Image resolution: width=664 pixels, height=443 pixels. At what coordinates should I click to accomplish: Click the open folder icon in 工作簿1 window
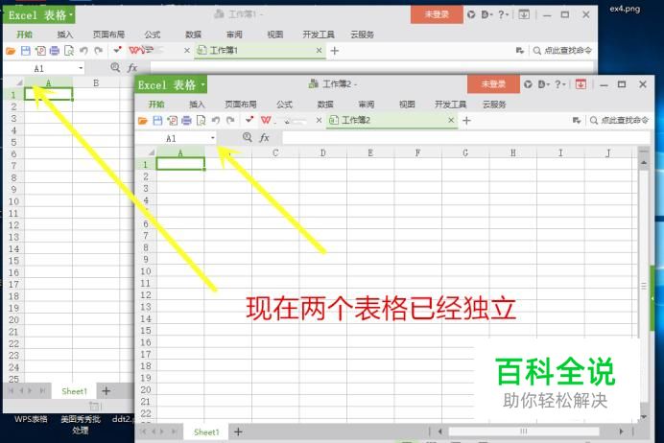[x=11, y=51]
